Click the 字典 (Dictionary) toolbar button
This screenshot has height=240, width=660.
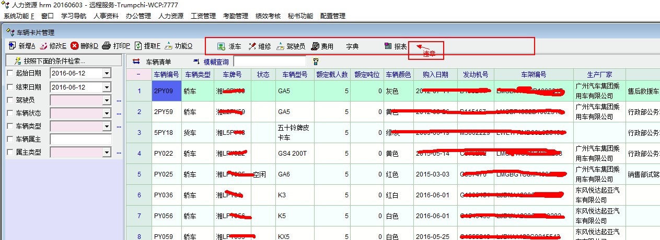pyautogui.click(x=352, y=46)
